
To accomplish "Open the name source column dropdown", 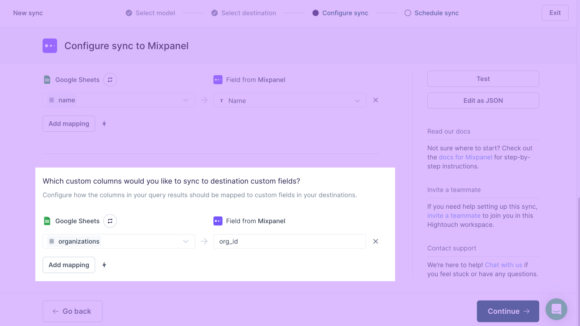I will 119,100.
